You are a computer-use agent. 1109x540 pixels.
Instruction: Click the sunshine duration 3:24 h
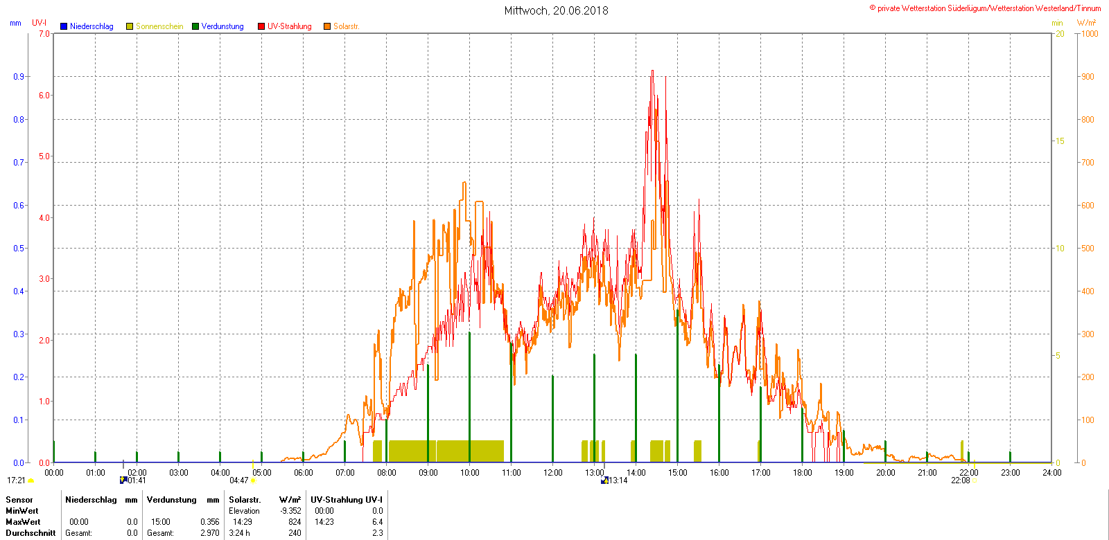point(240,533)
